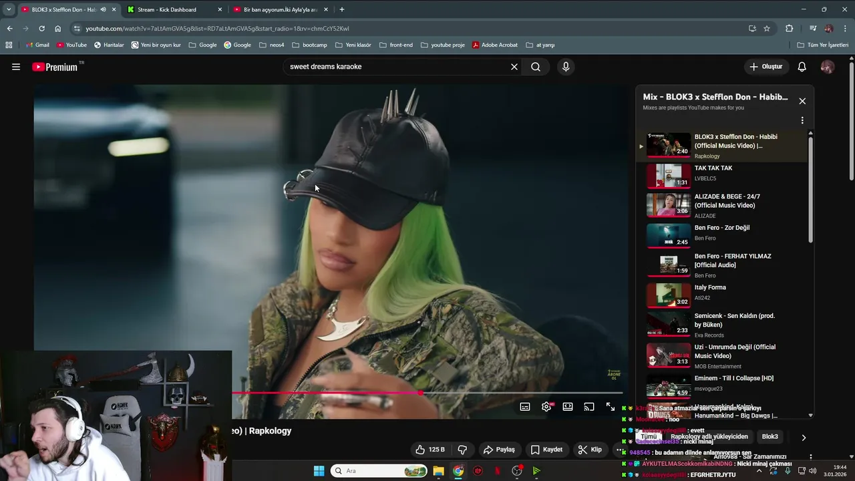Open Windows Start menu
Screen dimensions: 855x481
tap(319, 471)
